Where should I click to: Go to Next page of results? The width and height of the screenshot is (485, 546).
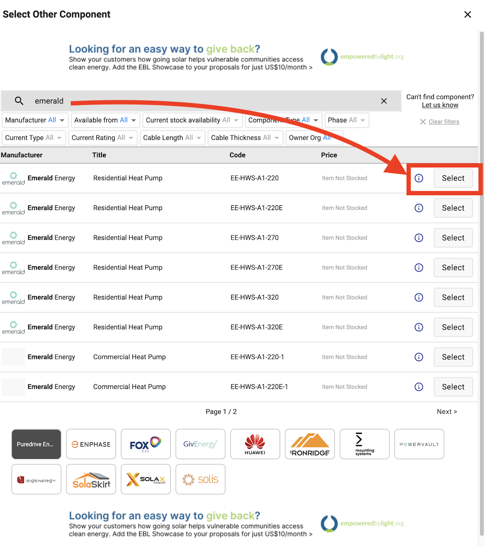click(x=447, y=411)
